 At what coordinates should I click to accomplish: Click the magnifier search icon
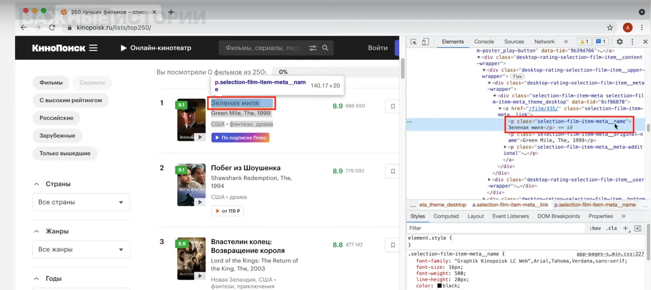325,48
